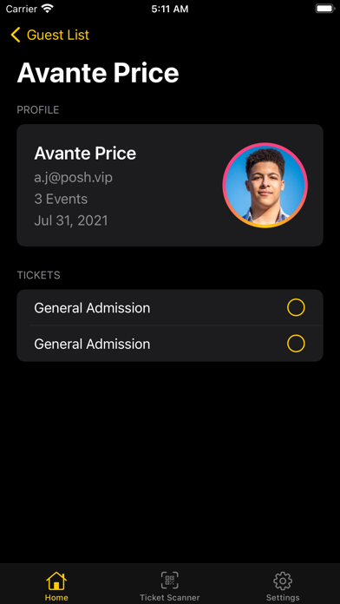Select first General Admission ticket row
This screenshot has width=340, height=604.
(170, 307)
